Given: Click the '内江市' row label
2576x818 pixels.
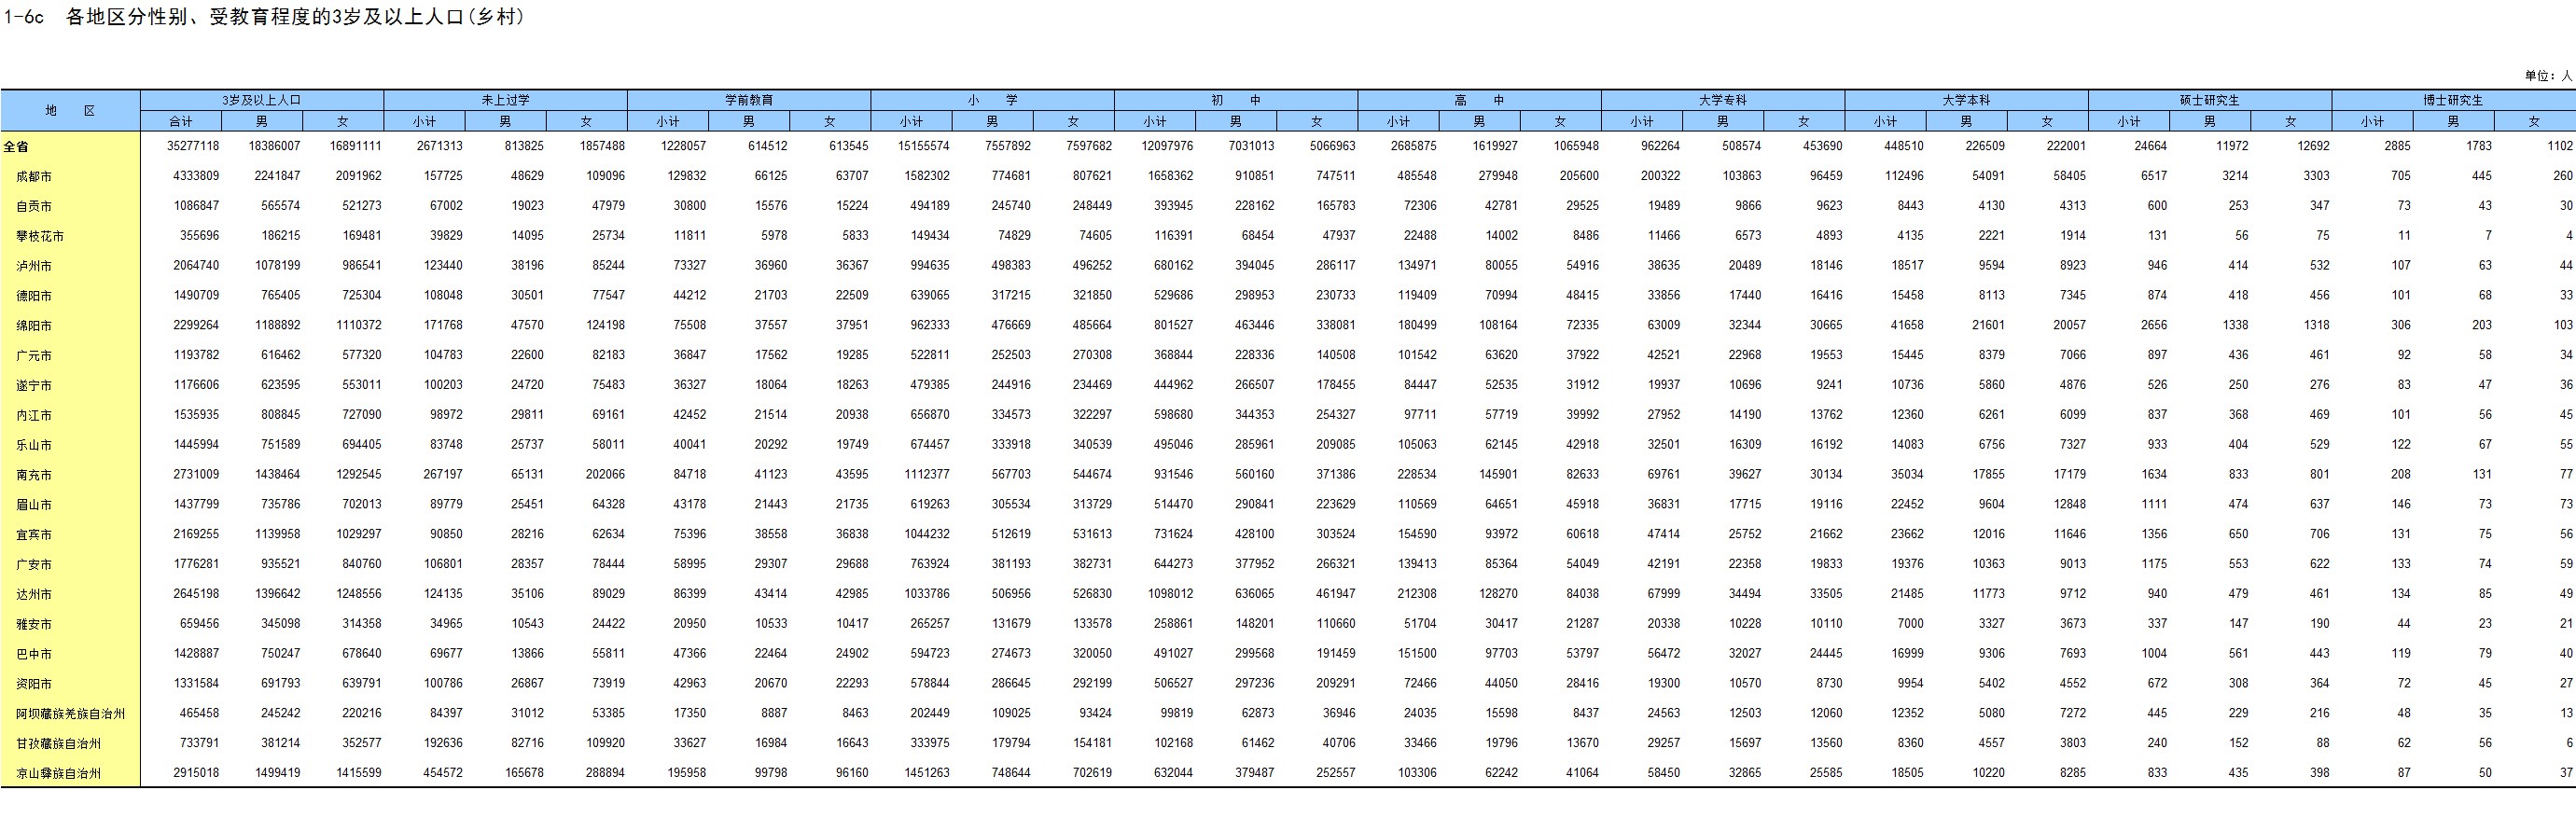Looking at the screenshot, I should coord(34,415).
